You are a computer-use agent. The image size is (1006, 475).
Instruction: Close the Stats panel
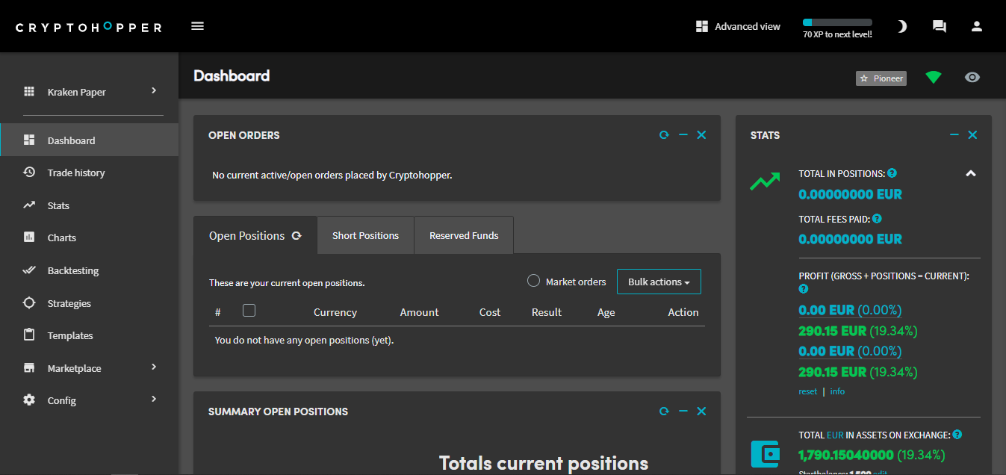[972, 135]
